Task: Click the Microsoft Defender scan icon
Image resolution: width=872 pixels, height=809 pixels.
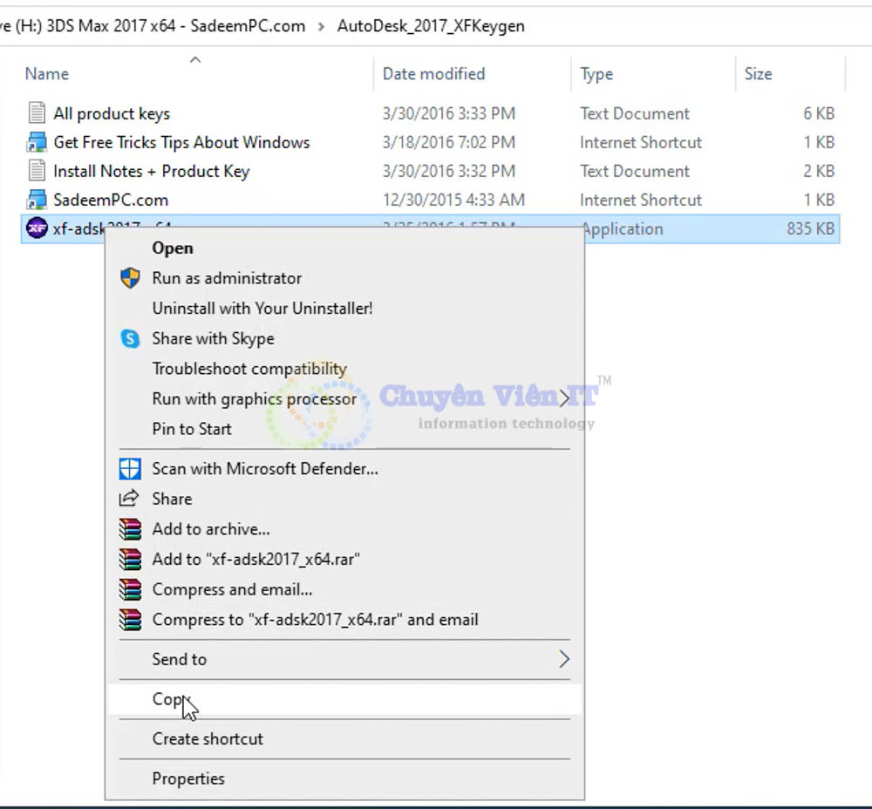Action: click(130, 469)
